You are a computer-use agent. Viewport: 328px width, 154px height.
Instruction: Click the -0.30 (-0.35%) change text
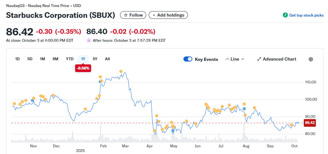[58, 32]
